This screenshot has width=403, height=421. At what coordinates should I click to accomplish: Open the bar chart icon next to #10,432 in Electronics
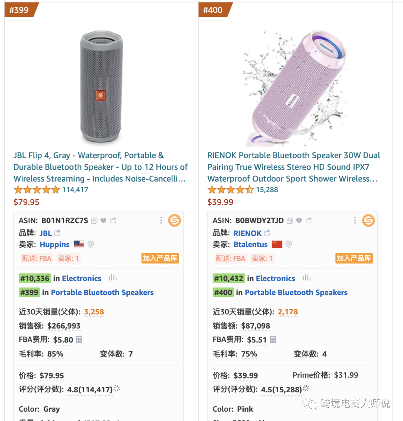307,278
